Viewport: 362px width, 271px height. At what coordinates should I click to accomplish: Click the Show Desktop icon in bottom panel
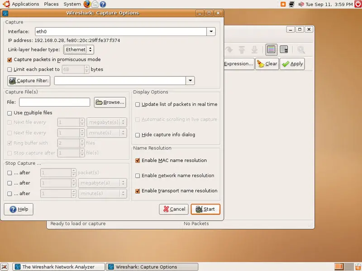tap(5, 266)
